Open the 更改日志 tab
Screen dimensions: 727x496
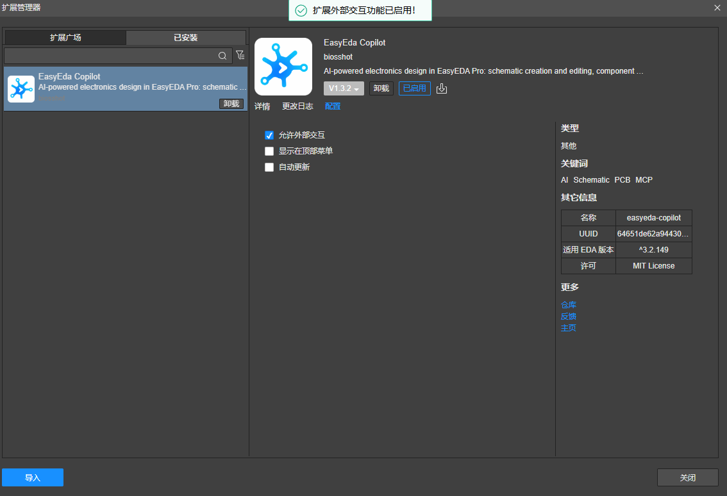coord(297,106)
